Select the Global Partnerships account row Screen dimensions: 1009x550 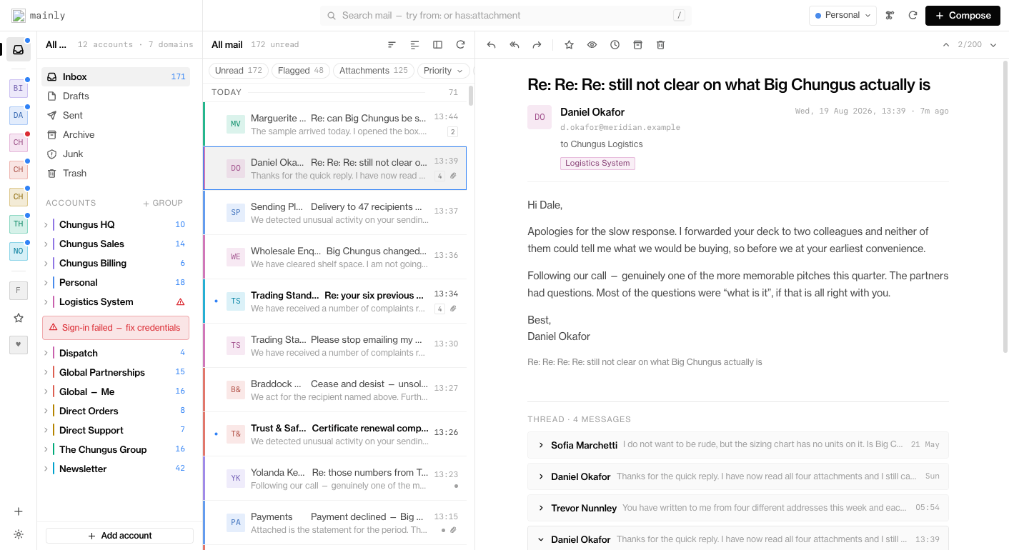point(116,372)
